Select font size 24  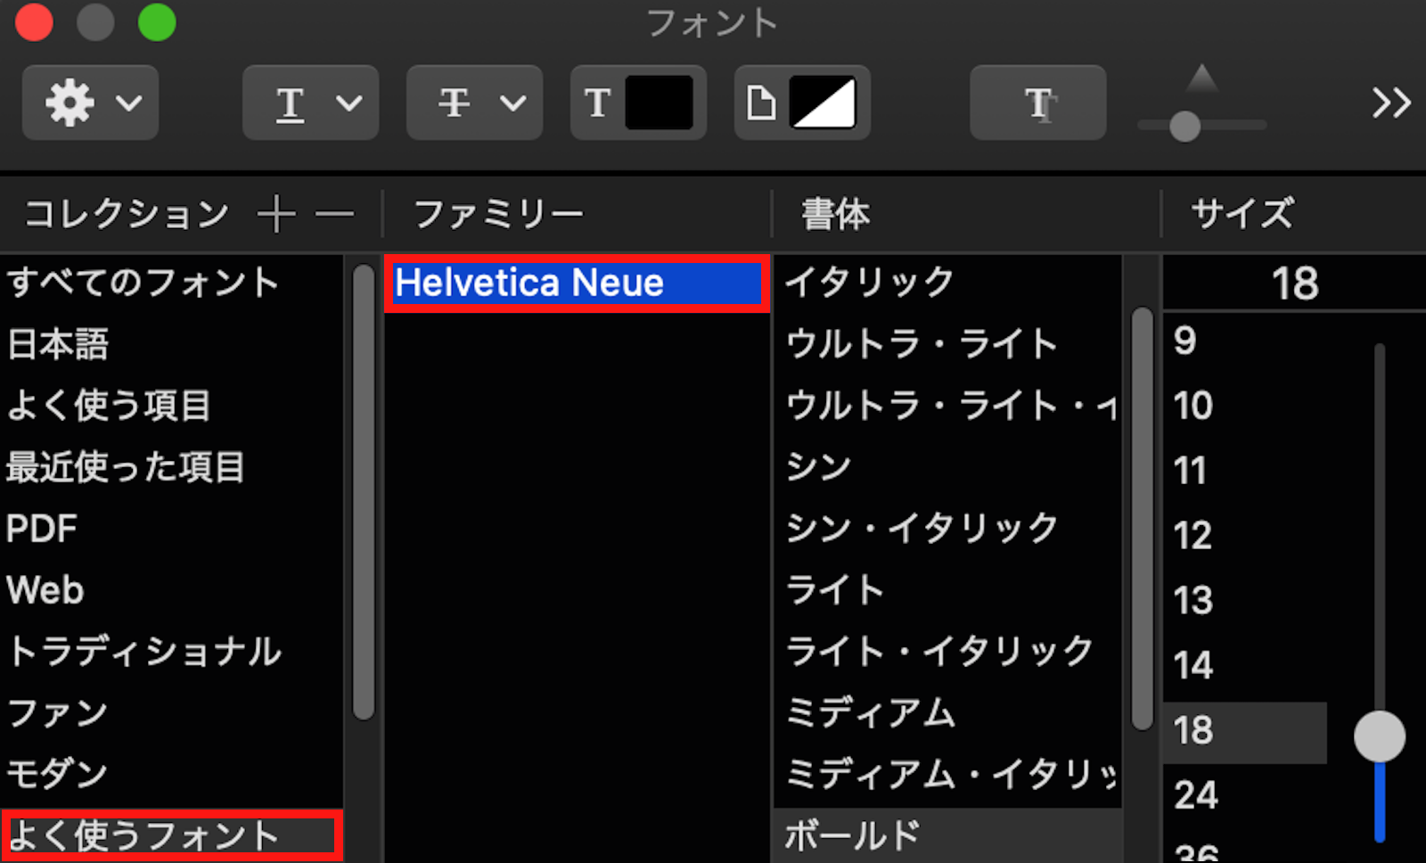(1245, 795)
